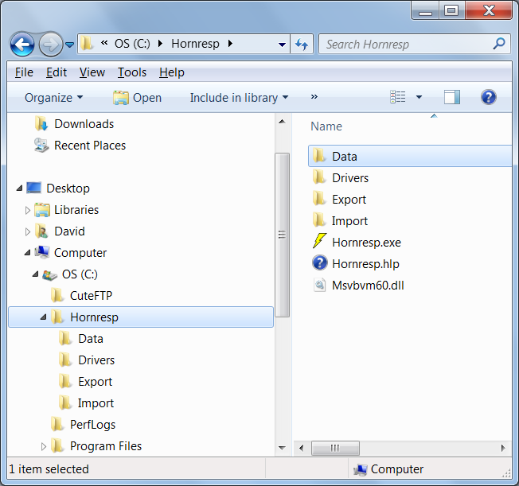Select Desktop in the navigation tree
The height and width of the screenshot is (486, 519).
(x=68, y=189)
